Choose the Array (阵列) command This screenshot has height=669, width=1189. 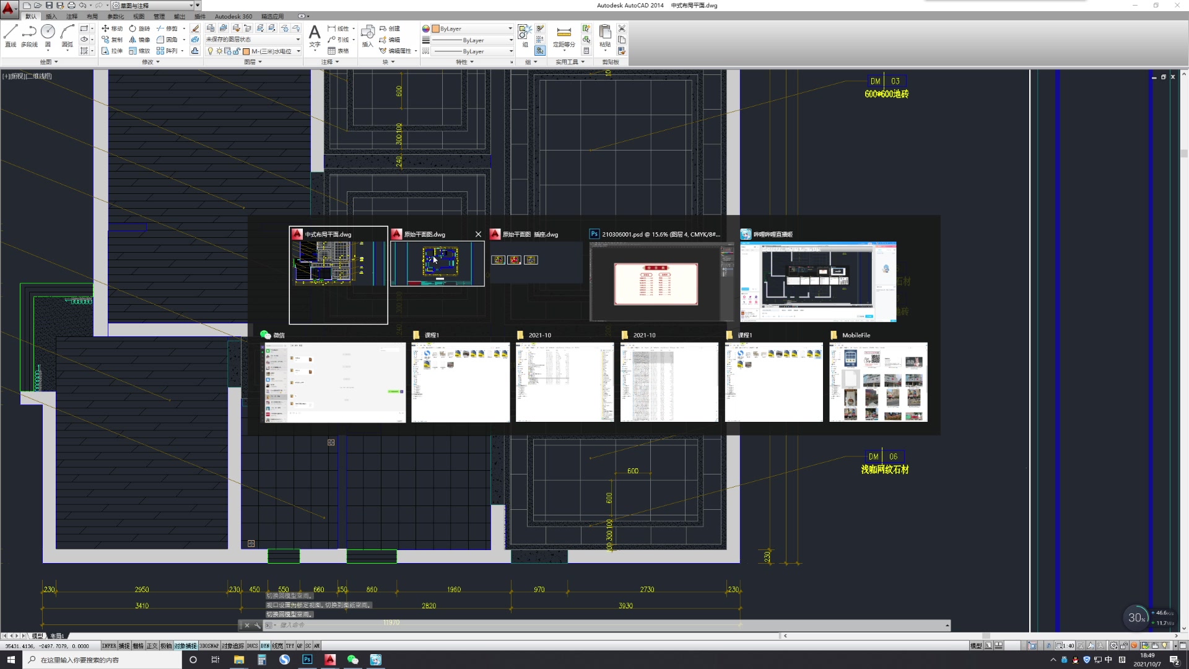coord(167,51)
